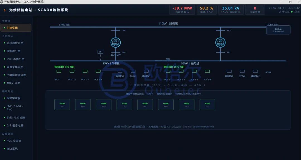Image resolution: width=301 pixels, height=160 pixels.
Task: Click breaker 102 symbol
Action: click(220, 30)
